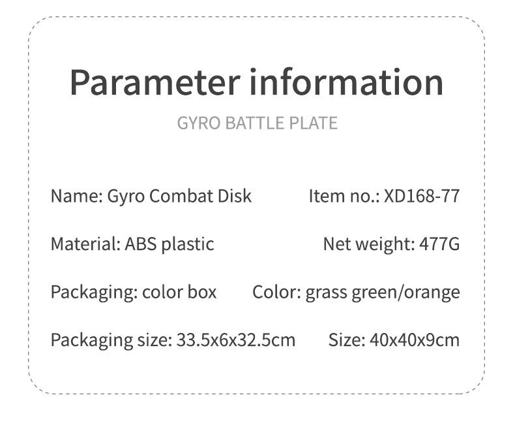Click the 'Packaging size:' label

[x=111, y=340]
